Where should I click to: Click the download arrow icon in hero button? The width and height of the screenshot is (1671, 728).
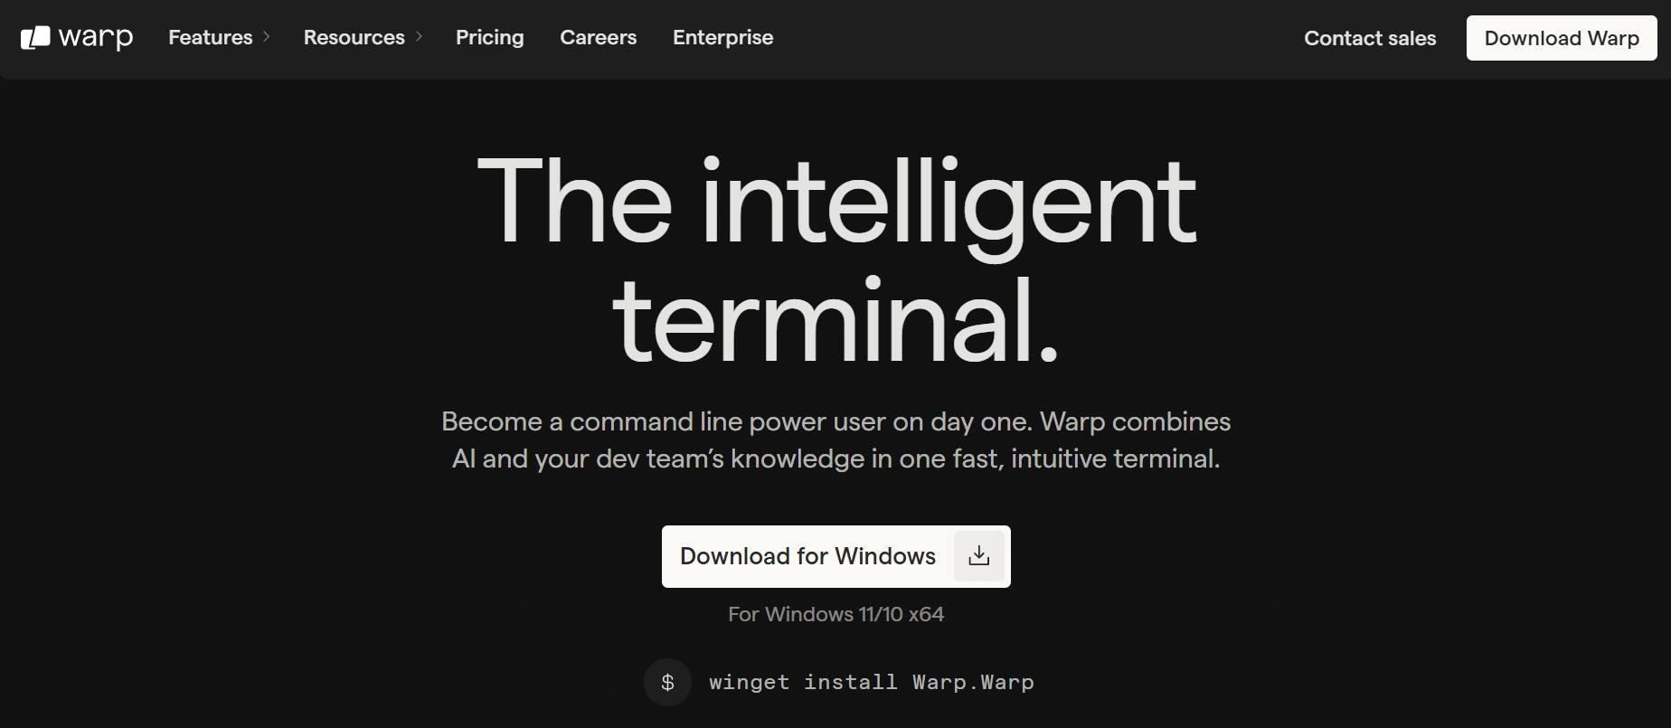coord(978,556)
